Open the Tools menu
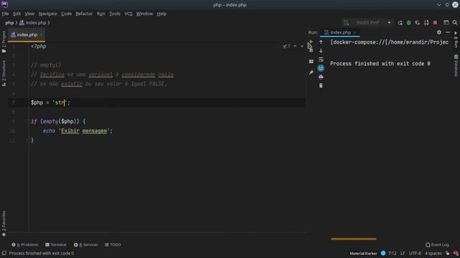This screenshot has height=258, width=460. tap(115, 14)
